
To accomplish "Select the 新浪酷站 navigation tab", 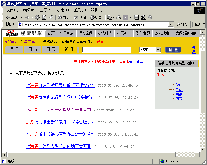I will 105,33.
